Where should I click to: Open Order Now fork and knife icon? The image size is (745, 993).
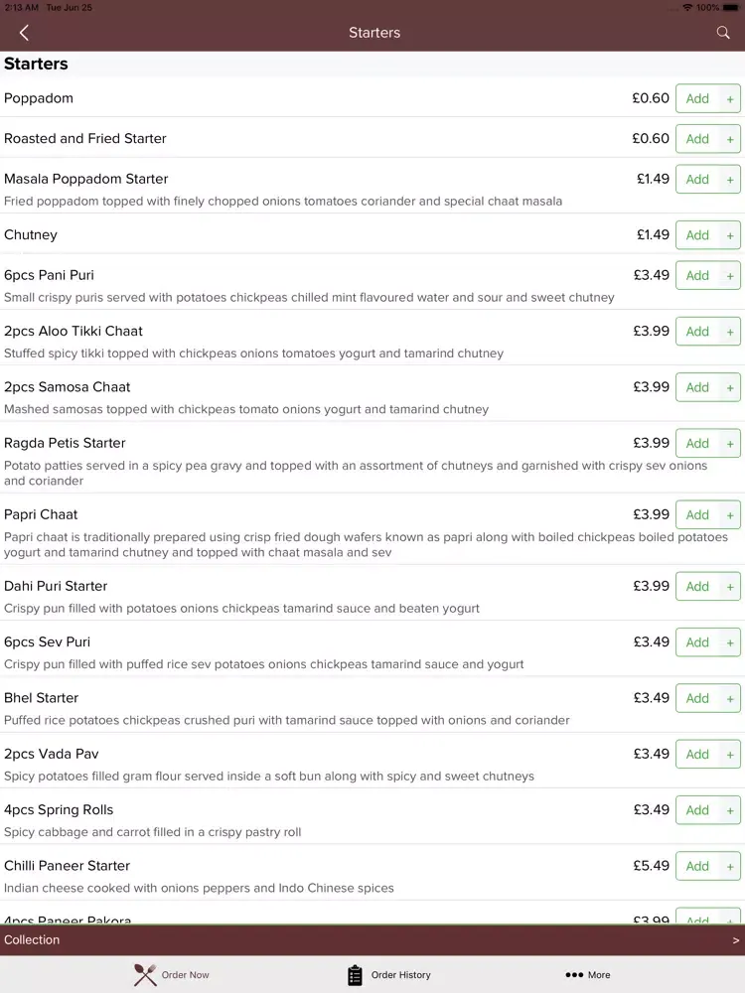[x=145, y=975]
